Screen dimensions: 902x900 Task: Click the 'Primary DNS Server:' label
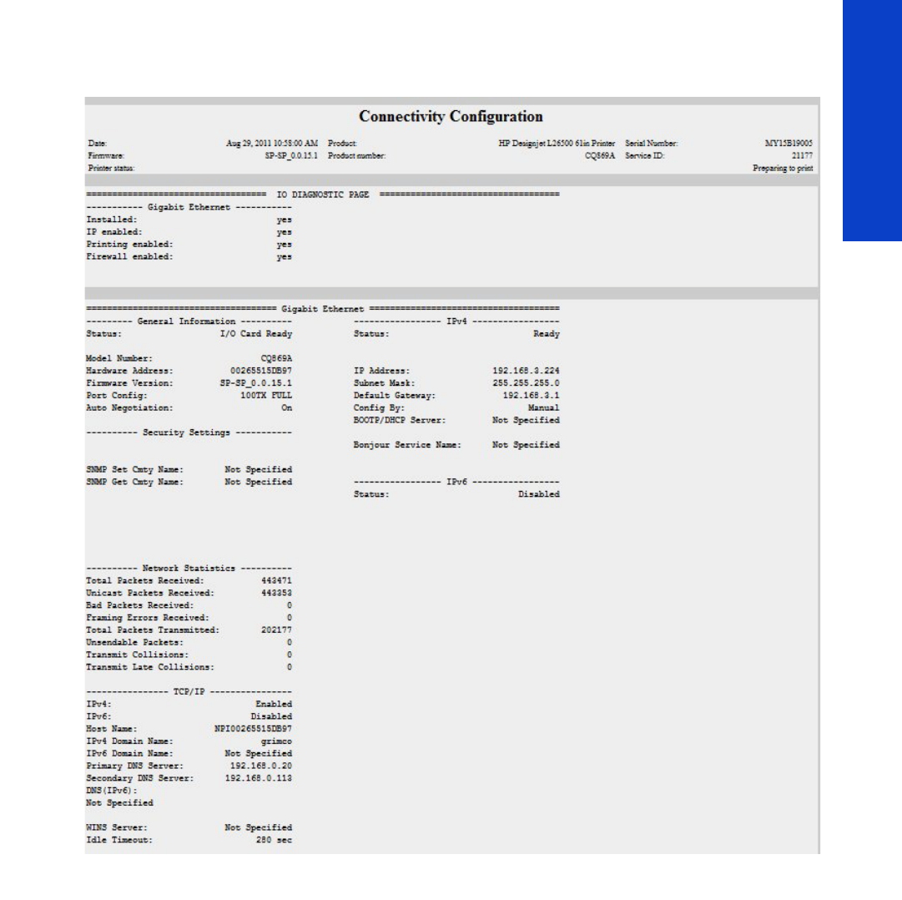[x=134, y=766]
